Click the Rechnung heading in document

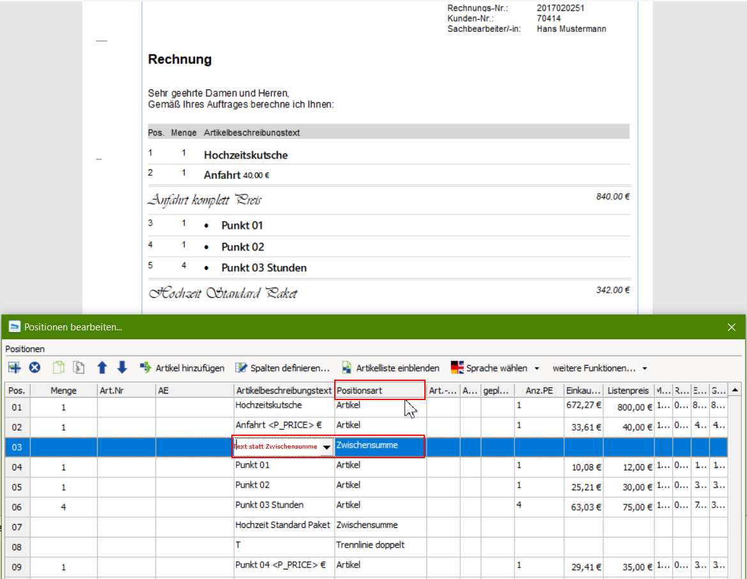[x=180, y=59]
